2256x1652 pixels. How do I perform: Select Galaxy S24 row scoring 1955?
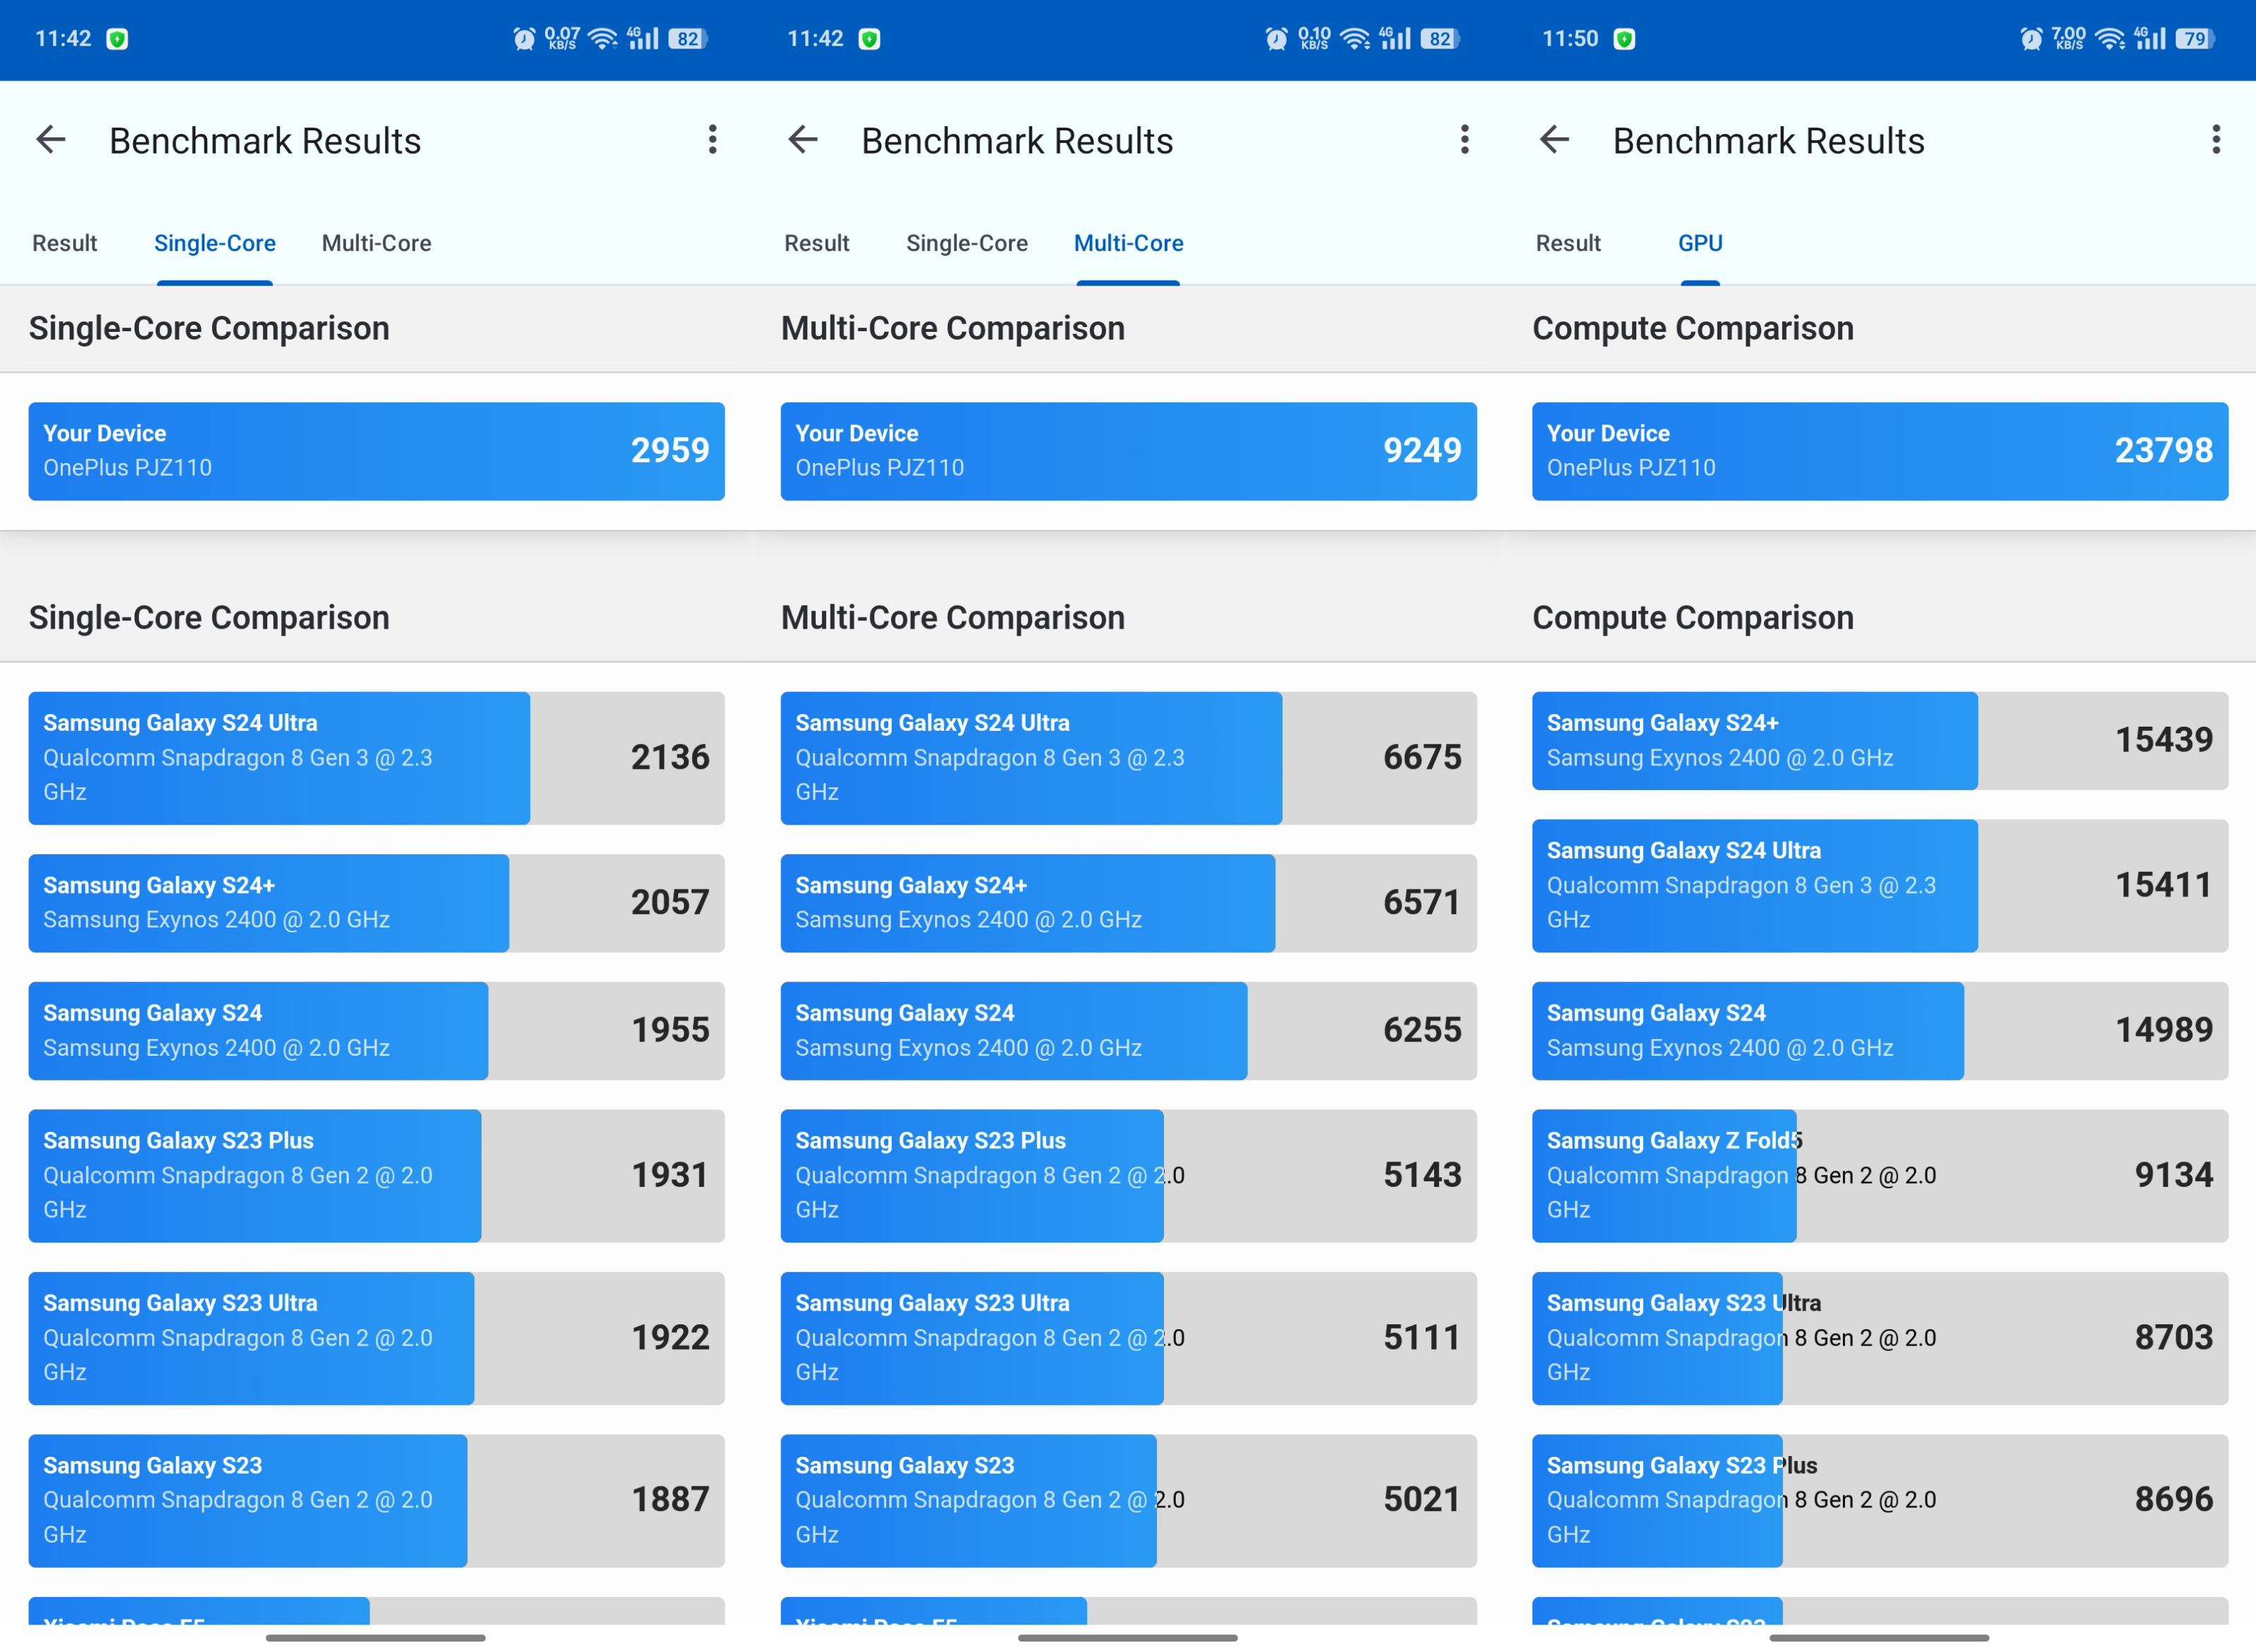376,1031
